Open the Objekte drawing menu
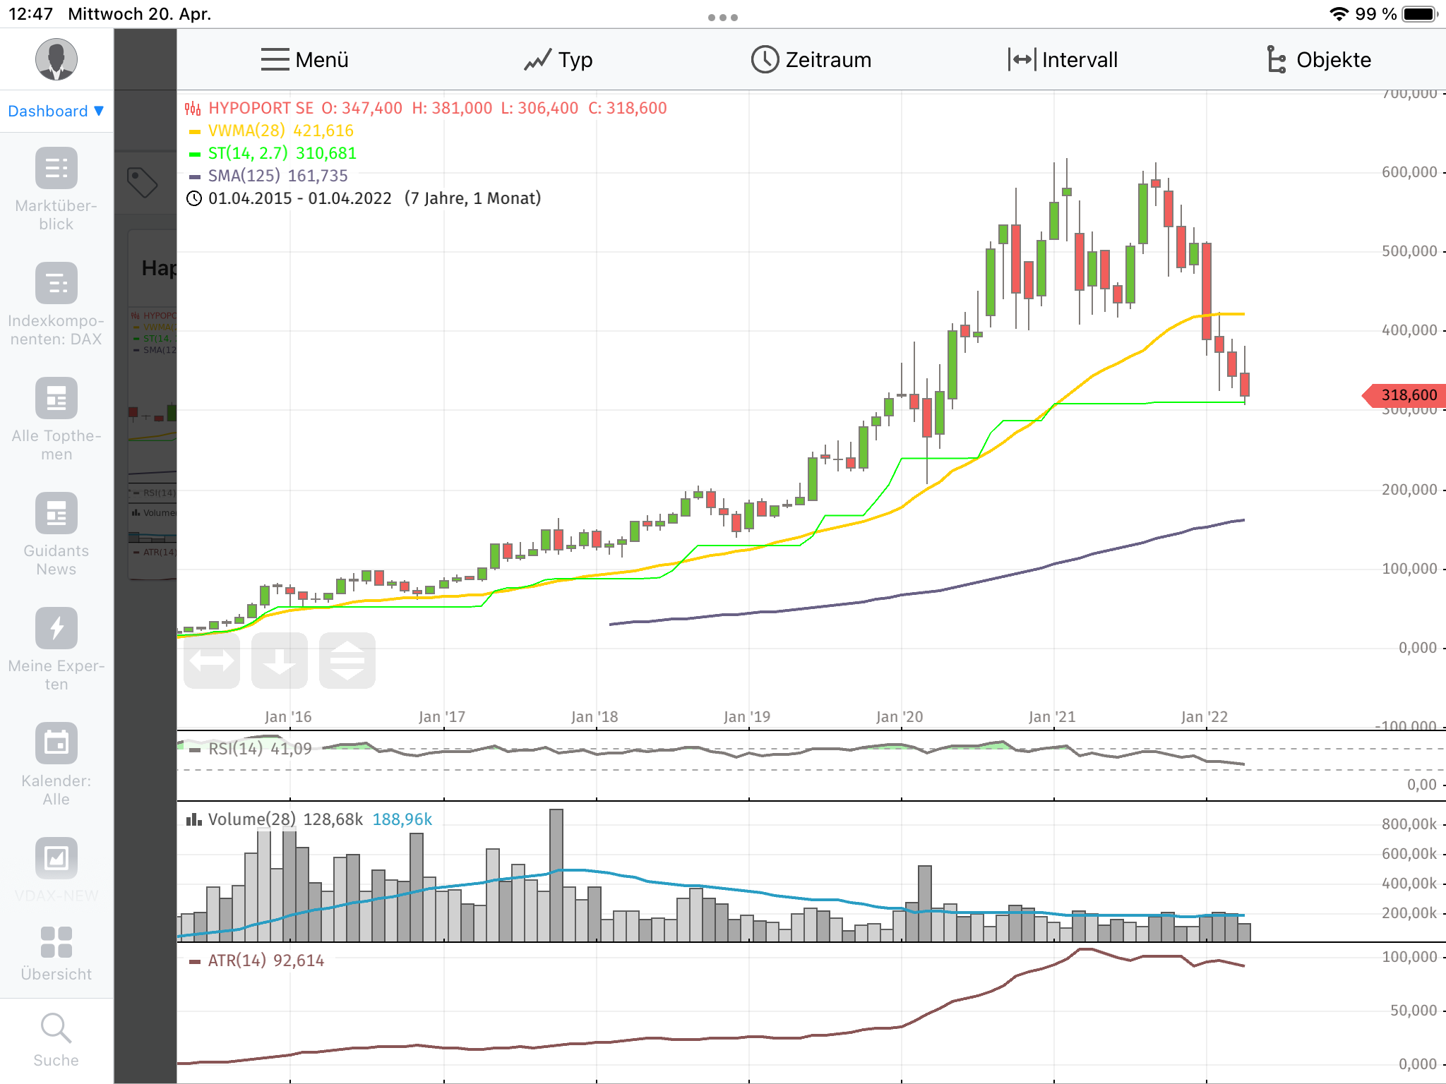 point(1318,60)
